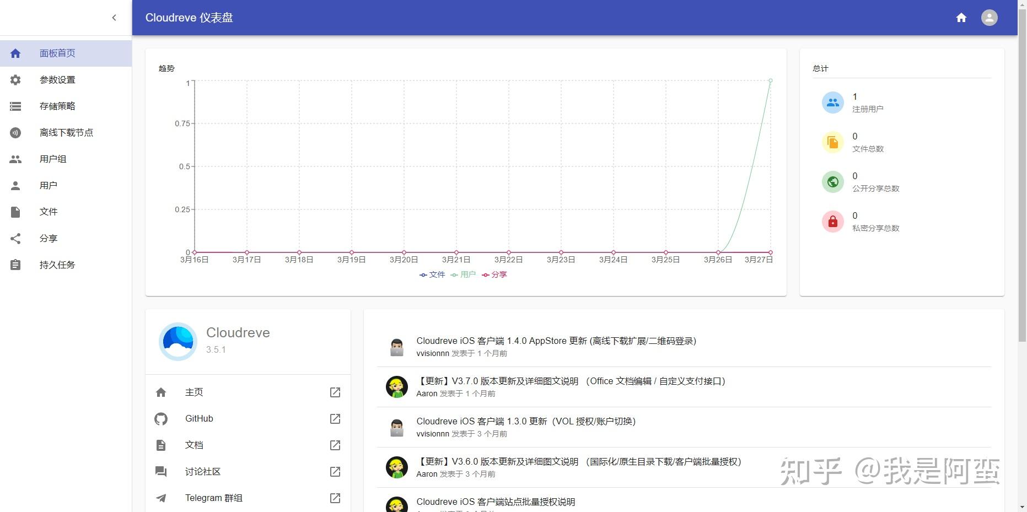Screen dimensions: 1027x512
Task: Toggle the 用户 series in the trend chart legend
Action: [x=467, y=274]
